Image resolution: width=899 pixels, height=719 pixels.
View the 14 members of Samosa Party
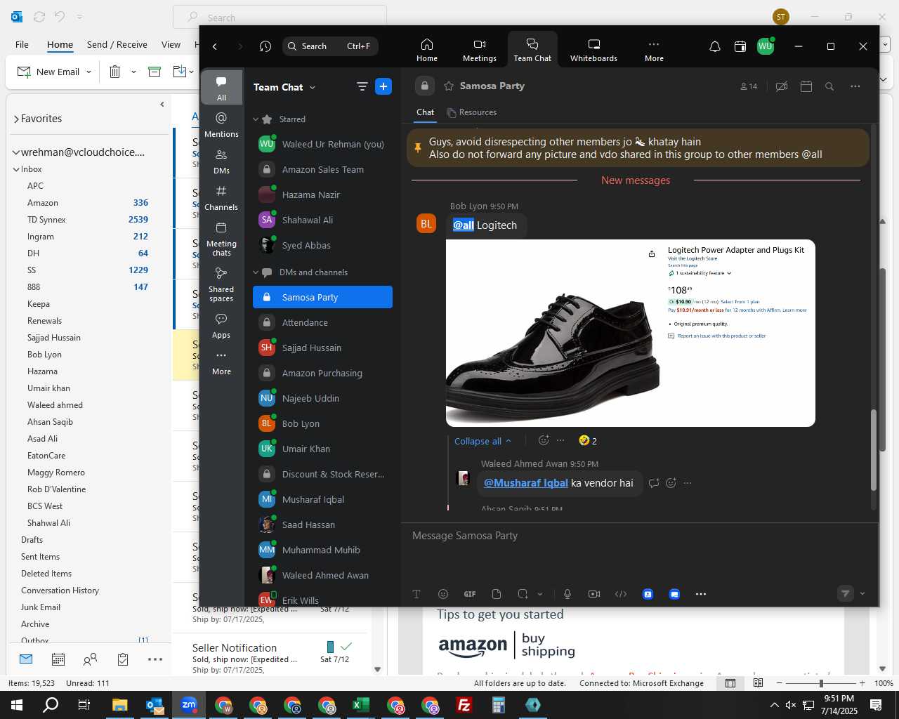pos(749,86)
